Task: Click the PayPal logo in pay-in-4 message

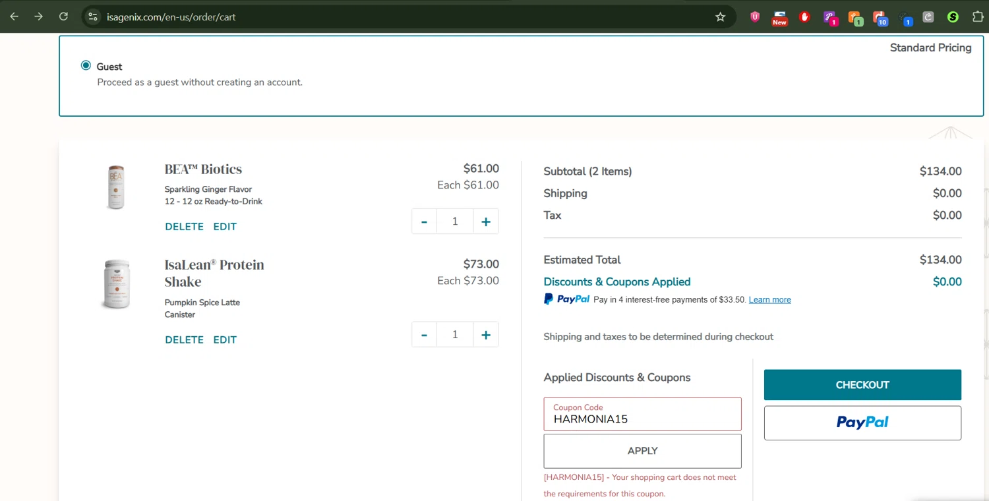Action: 566,299
